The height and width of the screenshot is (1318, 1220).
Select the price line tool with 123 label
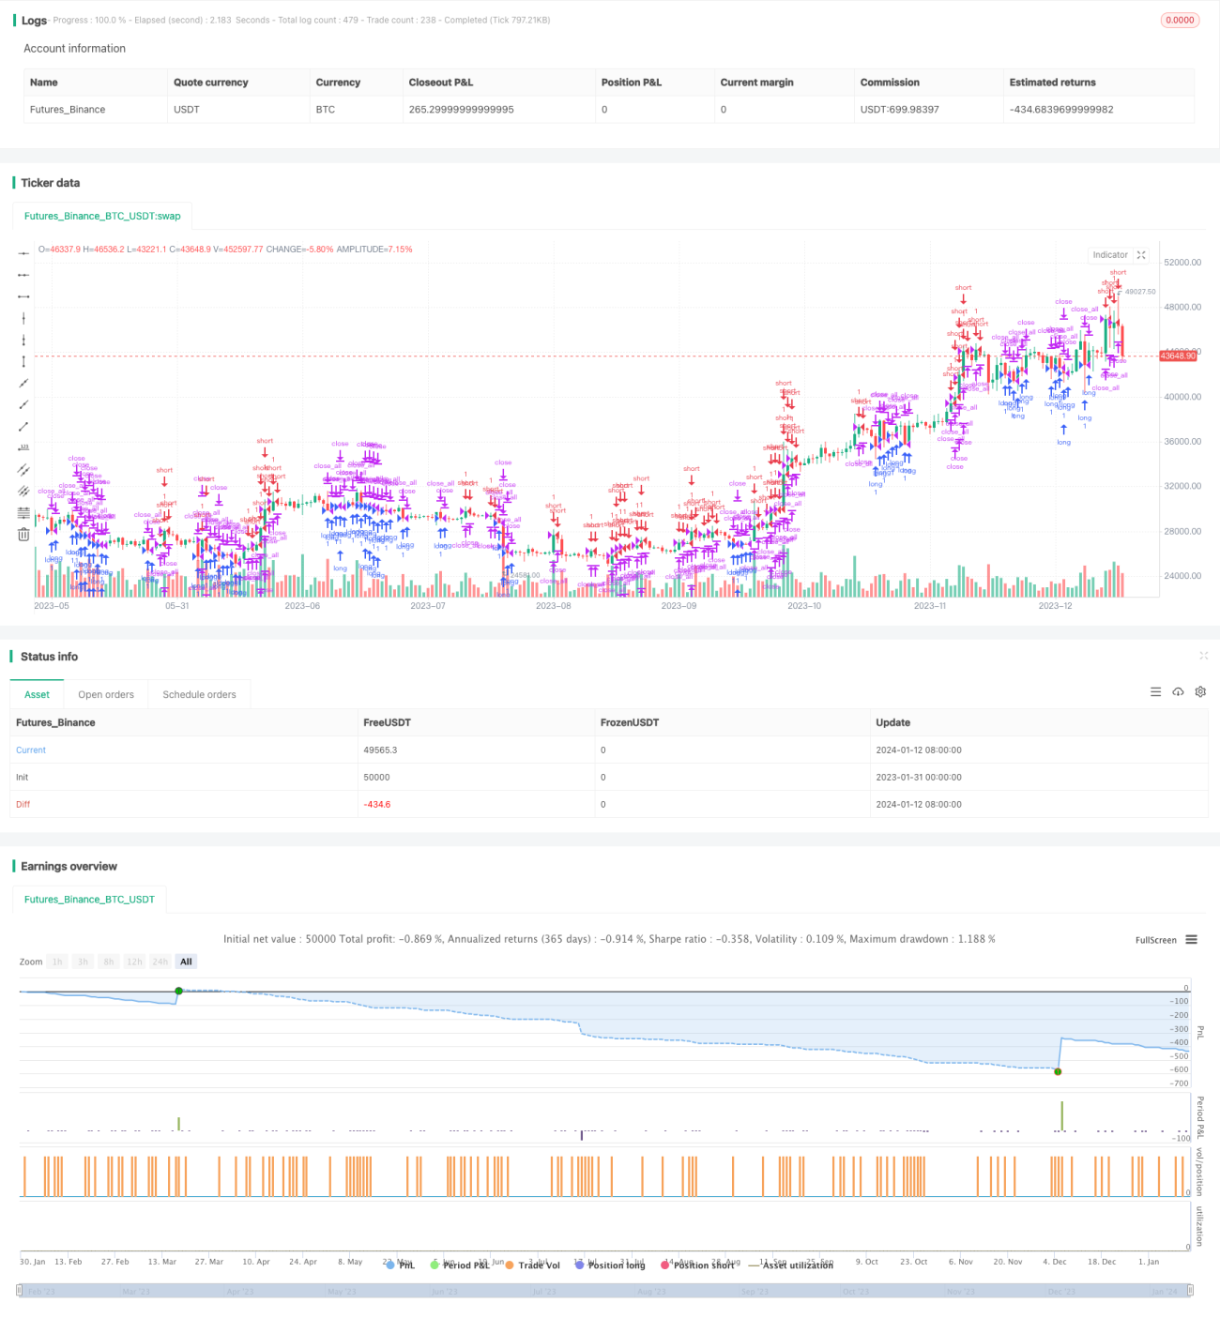click(x=23, y=447)
